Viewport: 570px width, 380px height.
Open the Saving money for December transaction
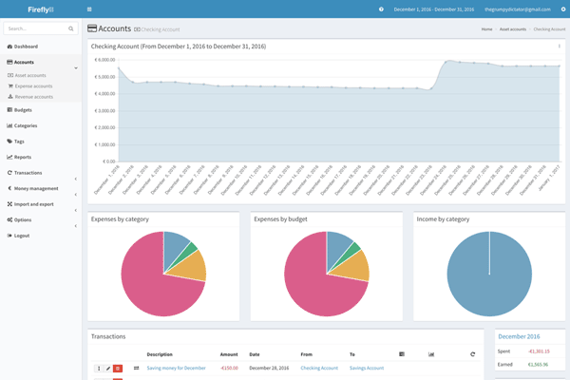[x=176, y=368]
